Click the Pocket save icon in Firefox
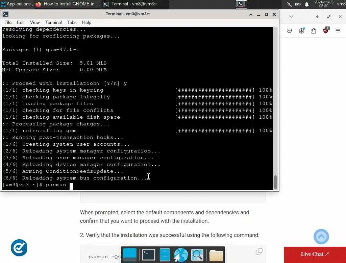Image resolution: width=346 pixels, height=263 pixels. [x=289, y=31]
